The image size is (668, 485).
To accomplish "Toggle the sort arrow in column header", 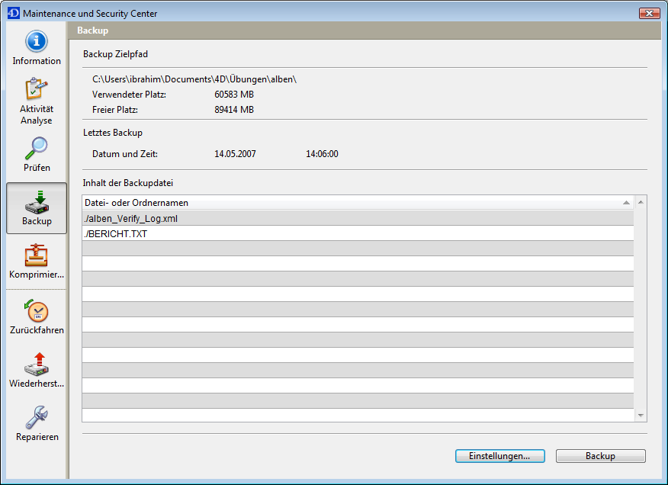I will point(626,203).
